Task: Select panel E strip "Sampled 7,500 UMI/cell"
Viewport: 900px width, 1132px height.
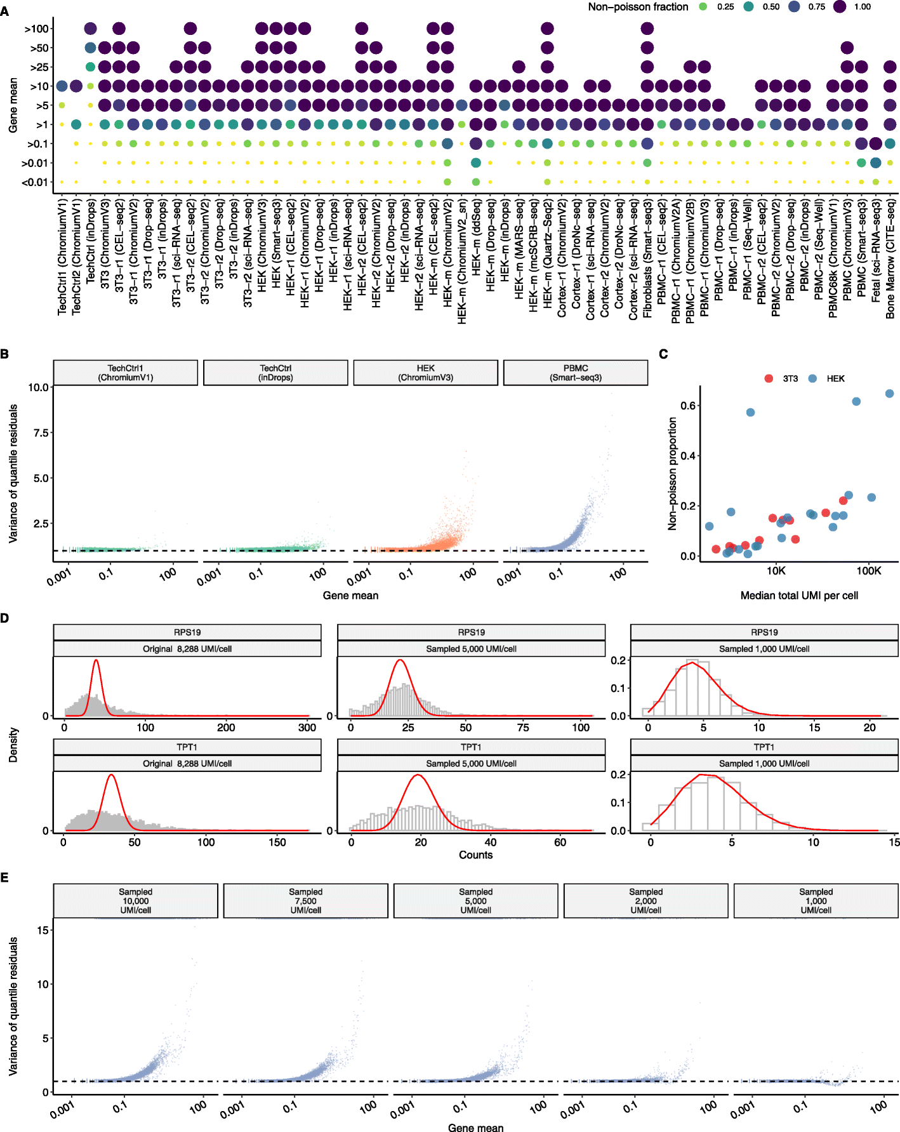Action: click(306, 901)
